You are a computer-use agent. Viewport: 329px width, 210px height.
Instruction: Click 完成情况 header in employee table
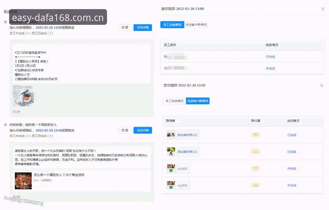(x=272, y=45)
